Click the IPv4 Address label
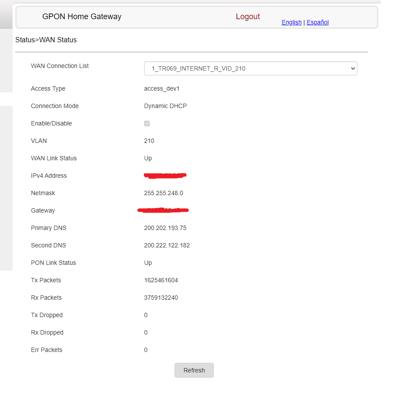Image resolution: width=404 pixels, height=399 pixels. 49,176
